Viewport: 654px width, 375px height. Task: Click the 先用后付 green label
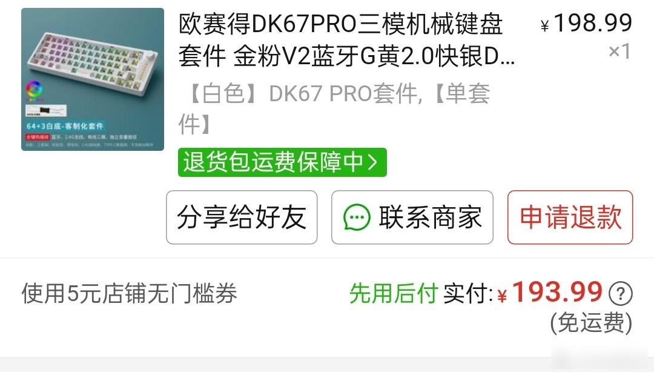[x=394, y=293]
